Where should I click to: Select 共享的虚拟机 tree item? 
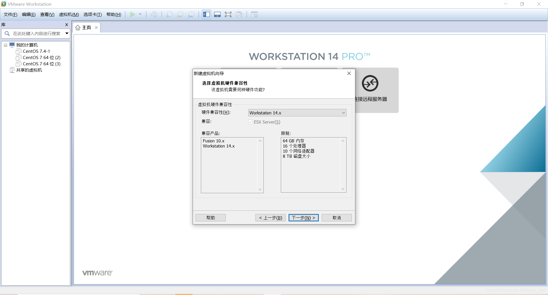pos(29,70)
